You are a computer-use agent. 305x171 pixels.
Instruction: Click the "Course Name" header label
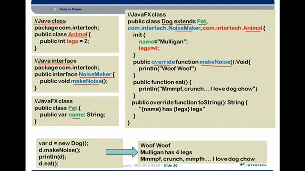point(71,9)
